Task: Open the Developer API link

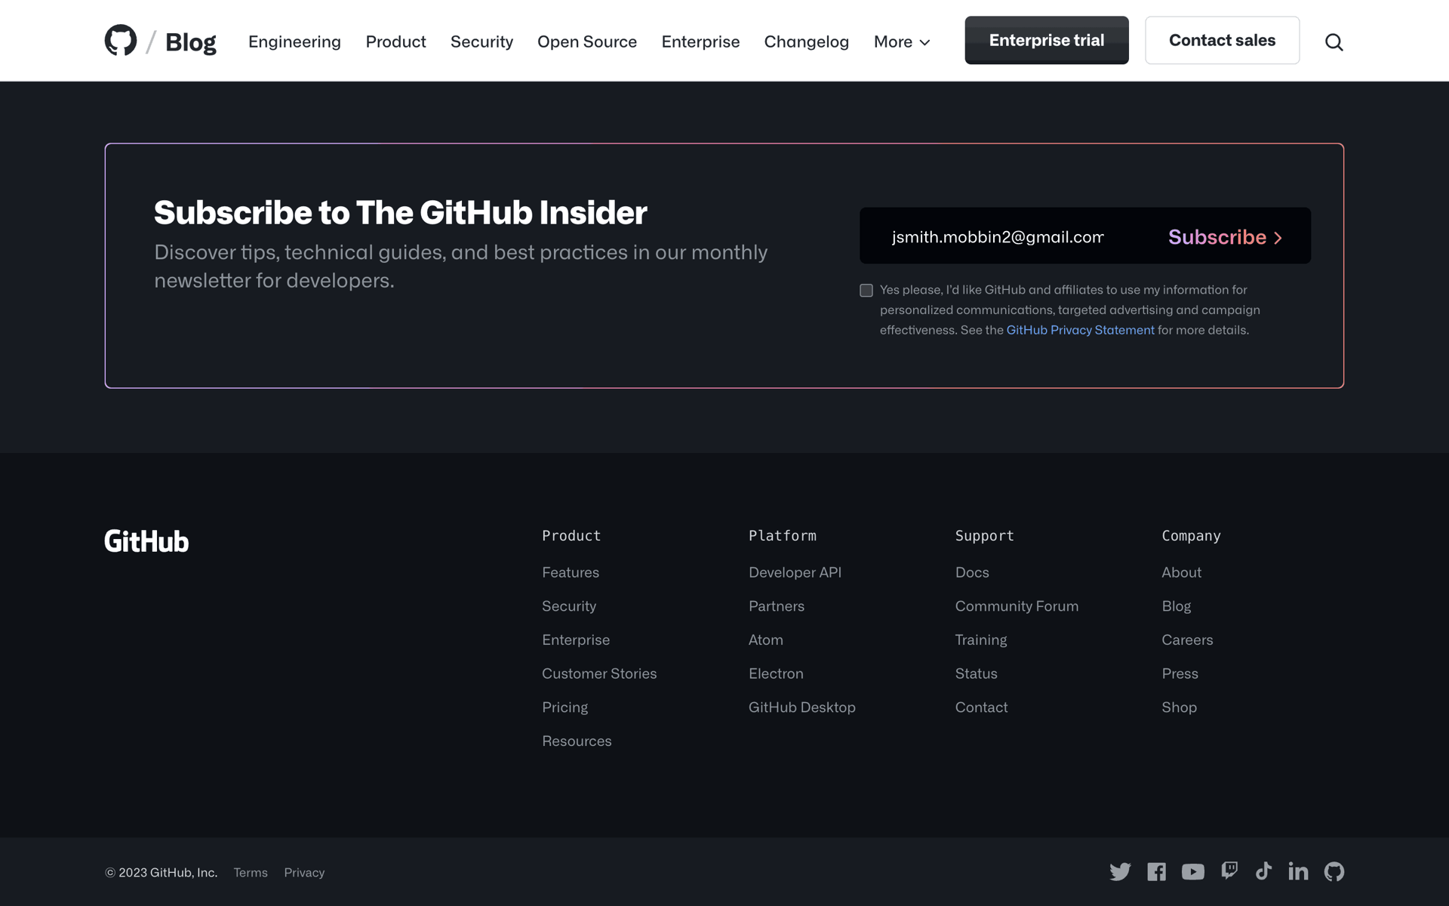Action: click(x=795, y=572)
